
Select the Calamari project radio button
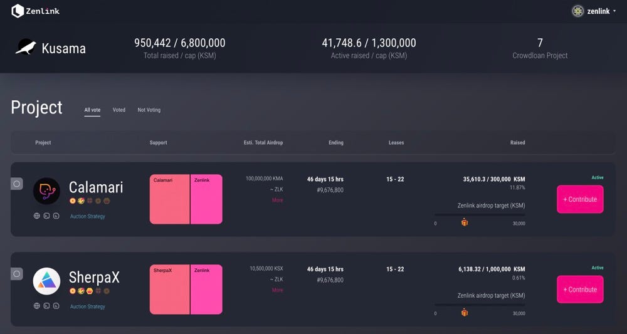[x=17, y=184]
